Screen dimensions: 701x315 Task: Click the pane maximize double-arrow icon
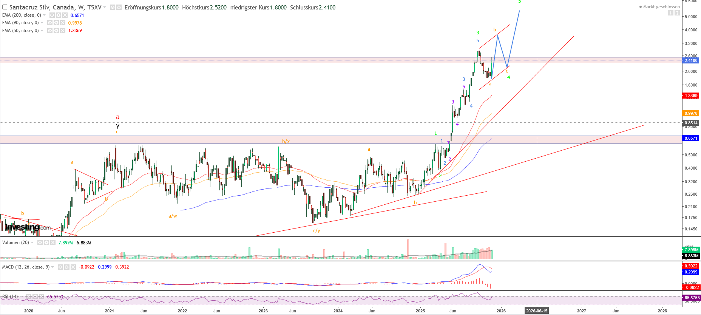pos(677,13)
